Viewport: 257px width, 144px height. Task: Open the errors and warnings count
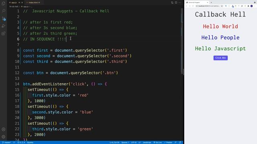tap(21, 142)
